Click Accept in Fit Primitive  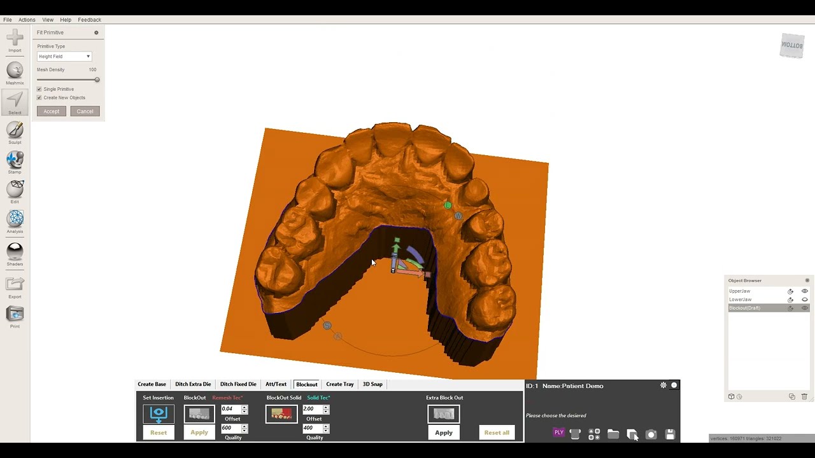(x=52, y=111)
